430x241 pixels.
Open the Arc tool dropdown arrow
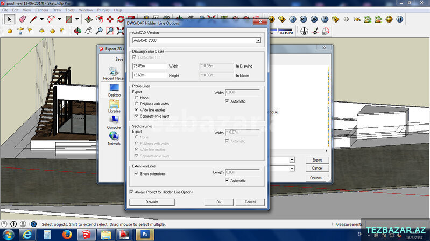[59, 19]
